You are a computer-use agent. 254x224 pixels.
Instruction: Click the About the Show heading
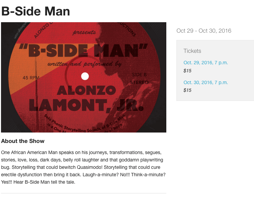[23, 141]
